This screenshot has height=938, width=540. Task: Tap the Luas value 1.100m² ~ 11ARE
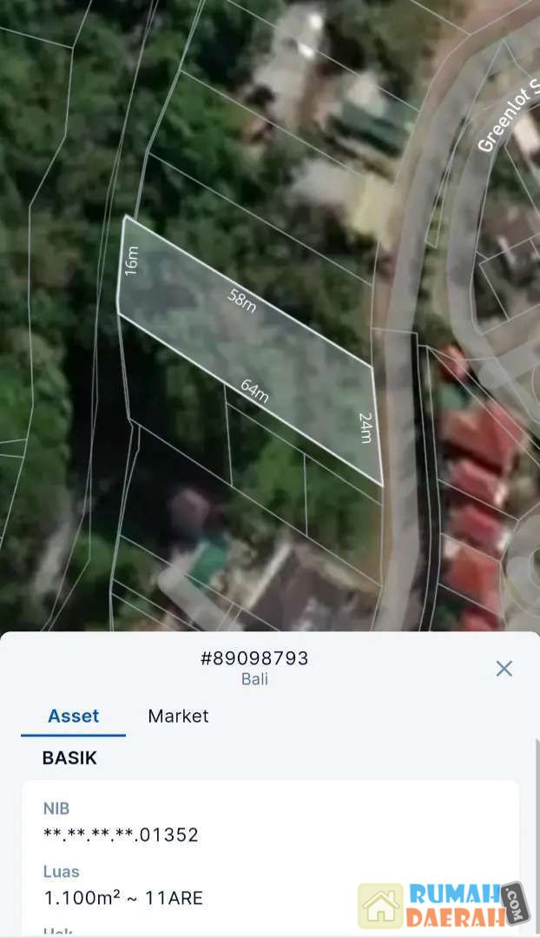(123, 897)
